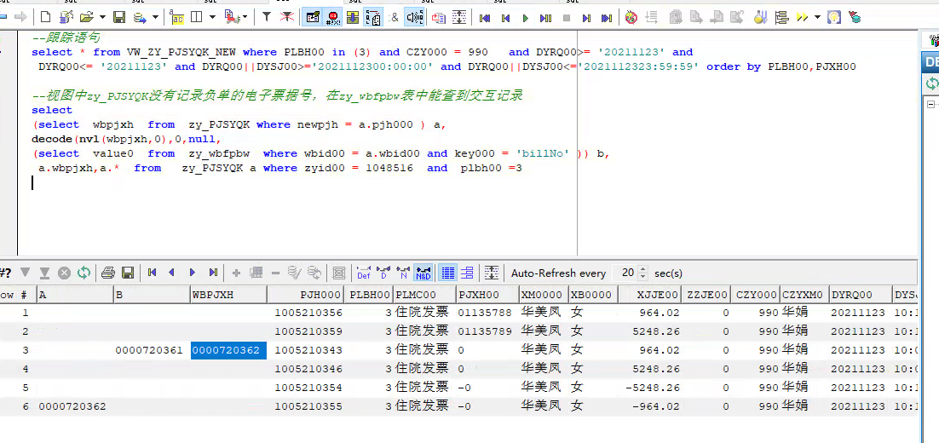Image resolution: width=939 pixels, height=443 pixels.
Task: Jump to first with skip-back control
Action: pos(485,18)
